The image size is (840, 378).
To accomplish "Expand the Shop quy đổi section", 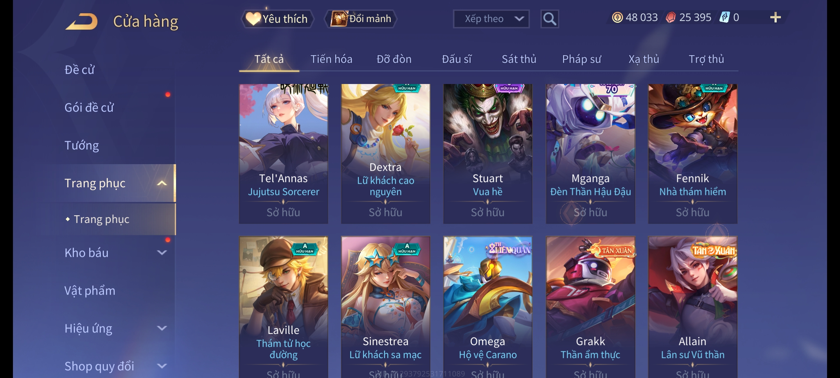I will click(162, 366).
